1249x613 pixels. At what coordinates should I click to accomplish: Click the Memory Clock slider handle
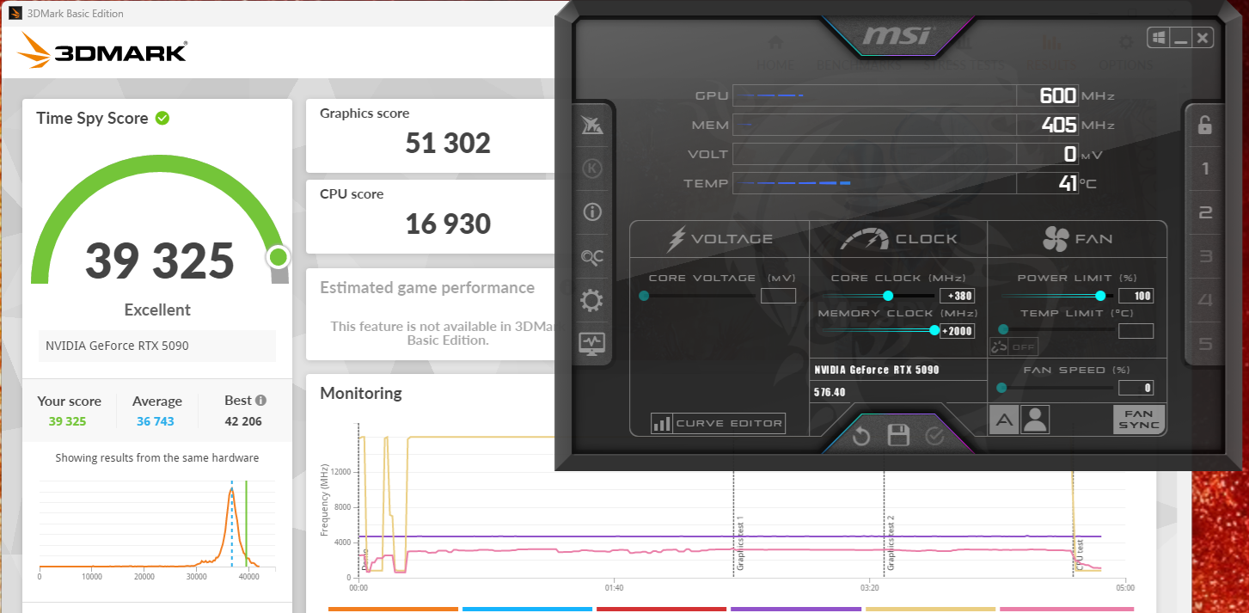pyautogui.click(x=934, y=330)
